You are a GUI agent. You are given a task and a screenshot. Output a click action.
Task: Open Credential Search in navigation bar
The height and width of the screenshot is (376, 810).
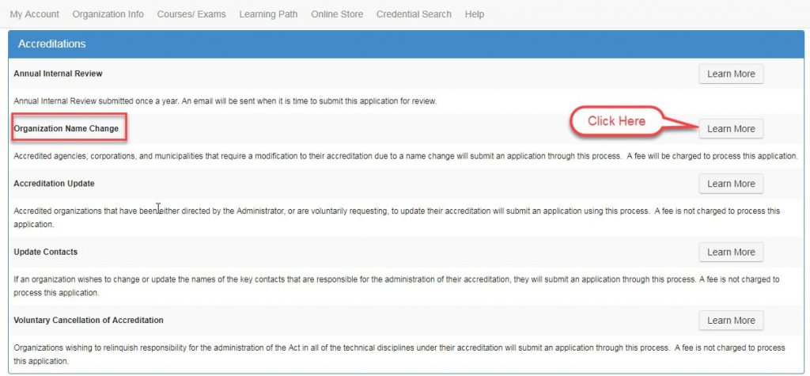point(414,14)
